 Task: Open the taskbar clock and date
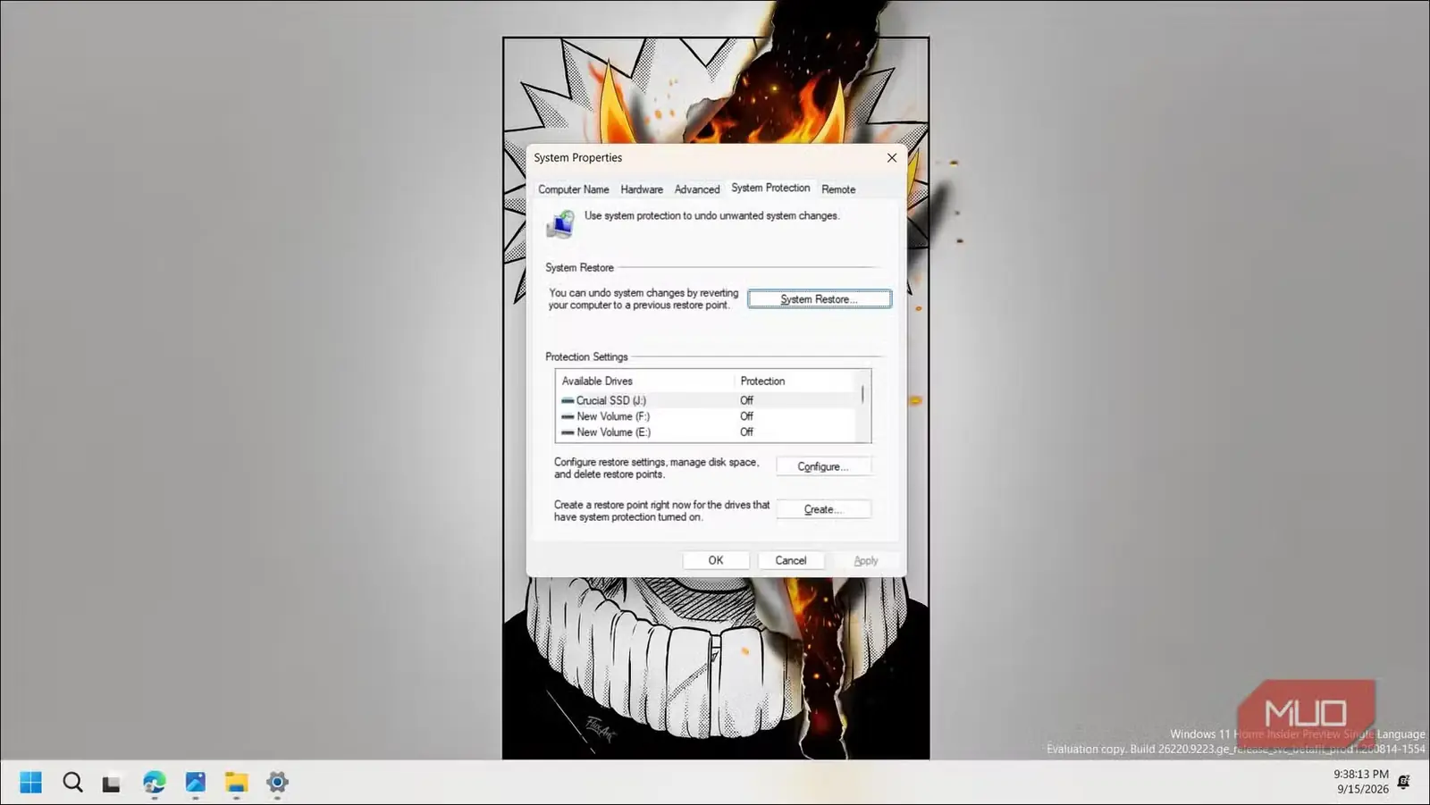(1361, 782)
